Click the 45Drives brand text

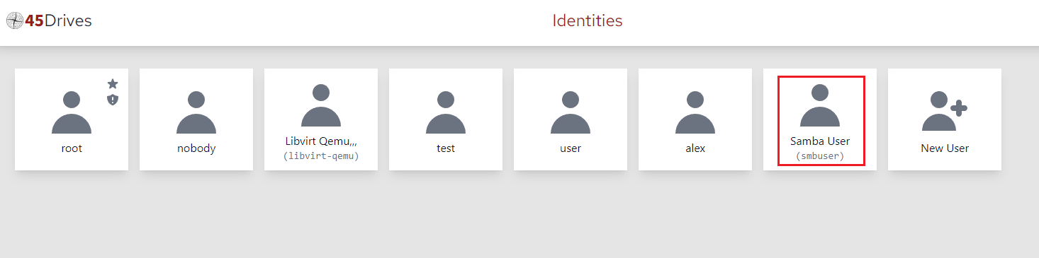click(58, 21)
